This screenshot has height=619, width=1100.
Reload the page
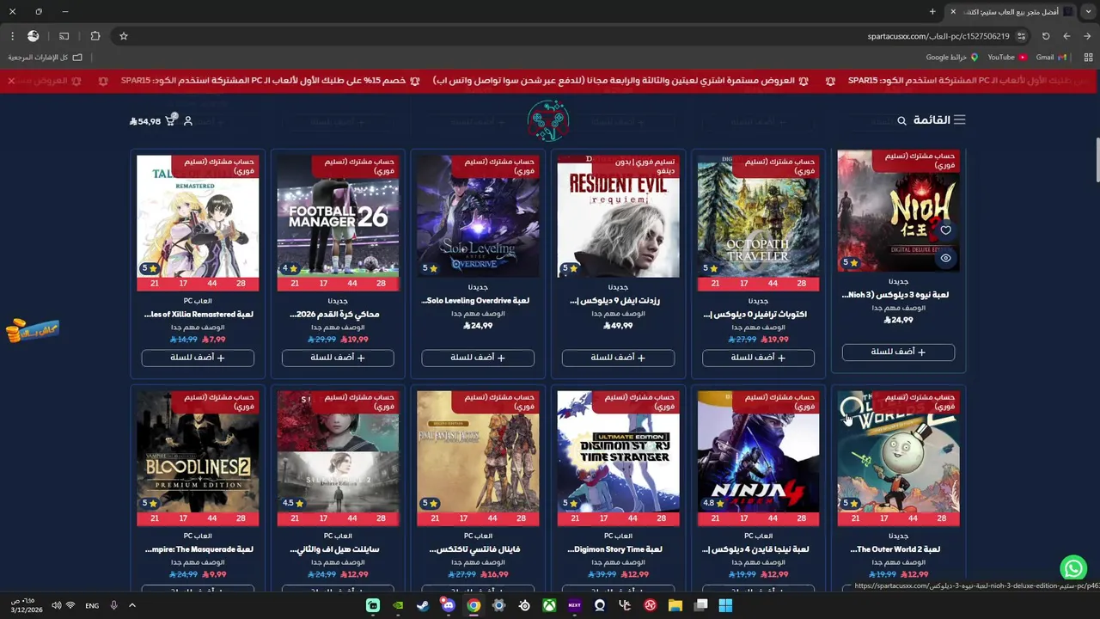coord(1046,36)
